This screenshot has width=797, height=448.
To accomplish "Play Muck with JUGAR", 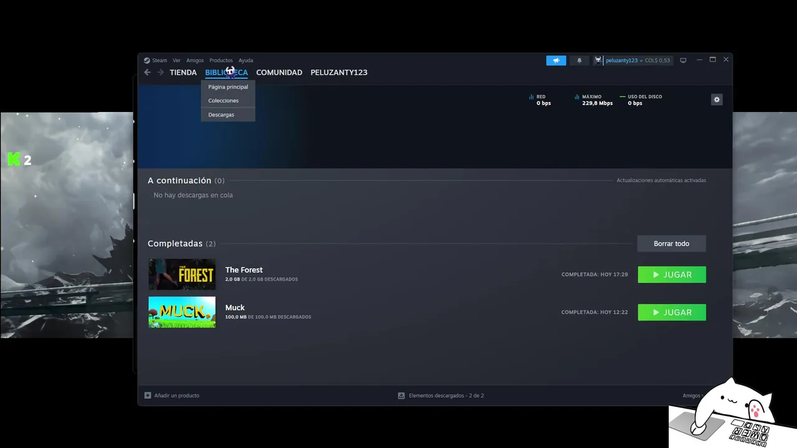I will coord(672,312).
